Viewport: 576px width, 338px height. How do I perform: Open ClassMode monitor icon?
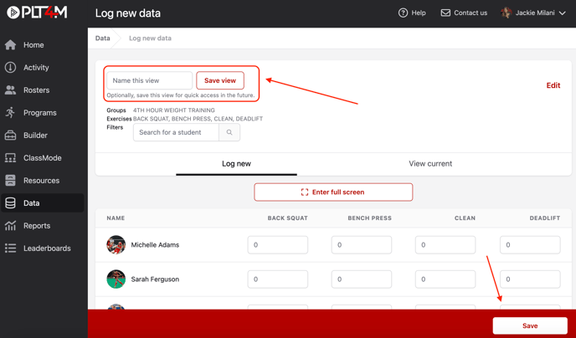[11, 158]
